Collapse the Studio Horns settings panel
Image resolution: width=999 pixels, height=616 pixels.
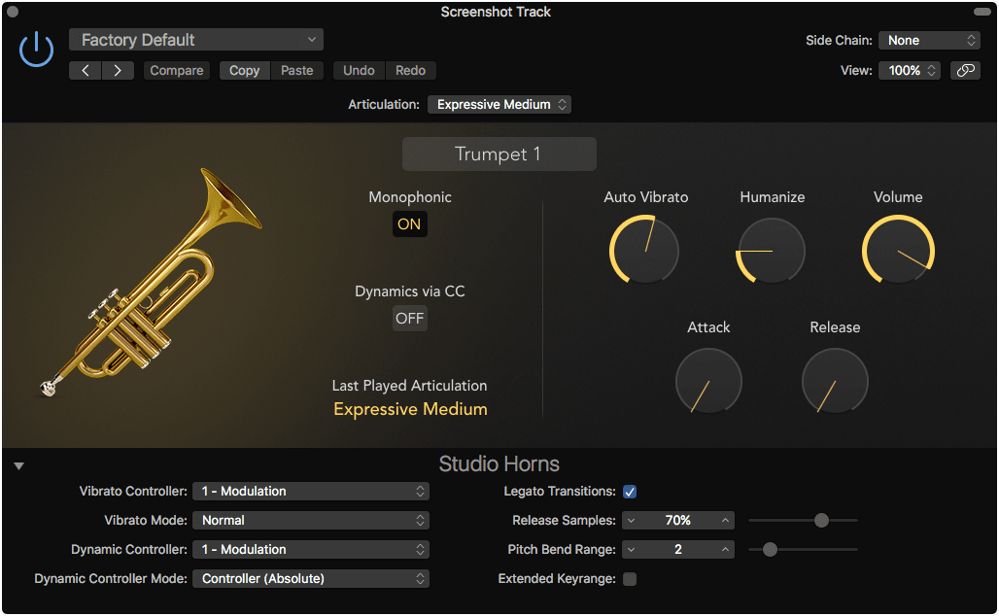(17, 464)
